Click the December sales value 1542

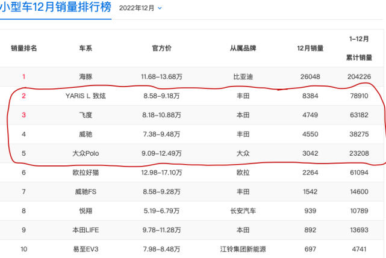tap(310, 192)
